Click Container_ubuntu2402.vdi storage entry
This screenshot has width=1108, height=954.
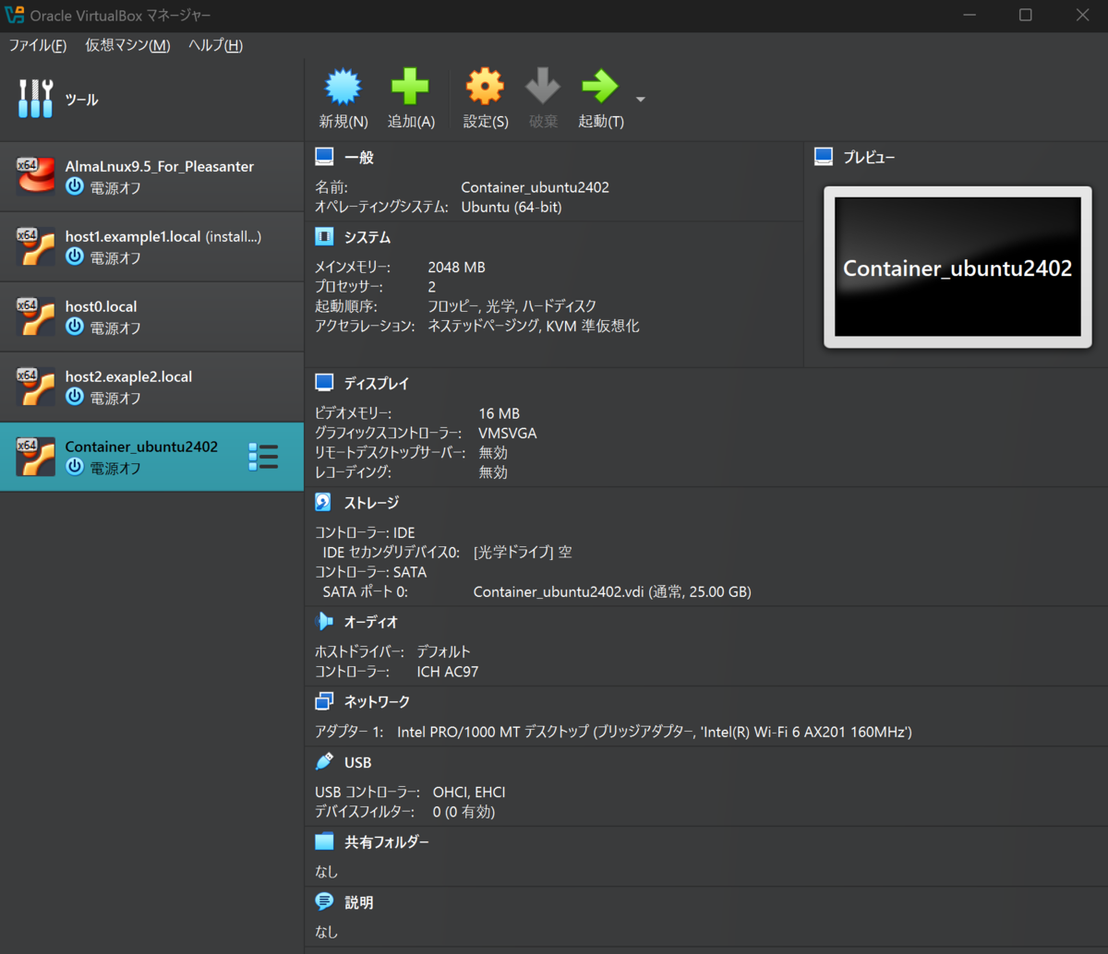[x=612, y=592]
